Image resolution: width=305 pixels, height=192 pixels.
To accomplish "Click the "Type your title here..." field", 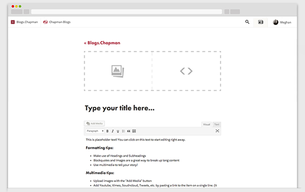I will (x=119, y=108).
